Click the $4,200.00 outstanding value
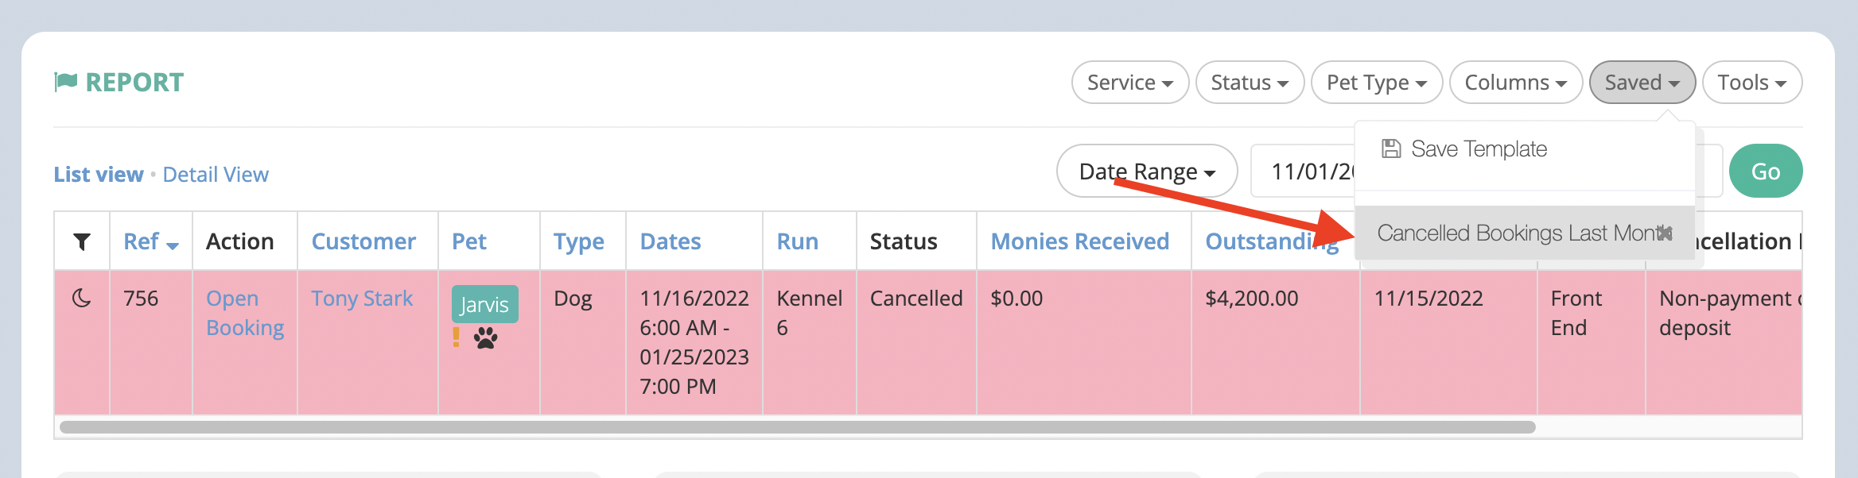1858x478 pixels. pos(1252,299)
